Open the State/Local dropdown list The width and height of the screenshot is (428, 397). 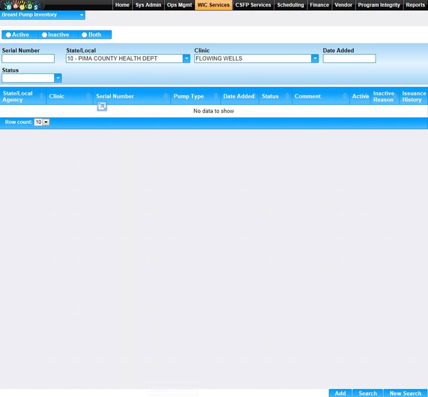tap(186, 58)
